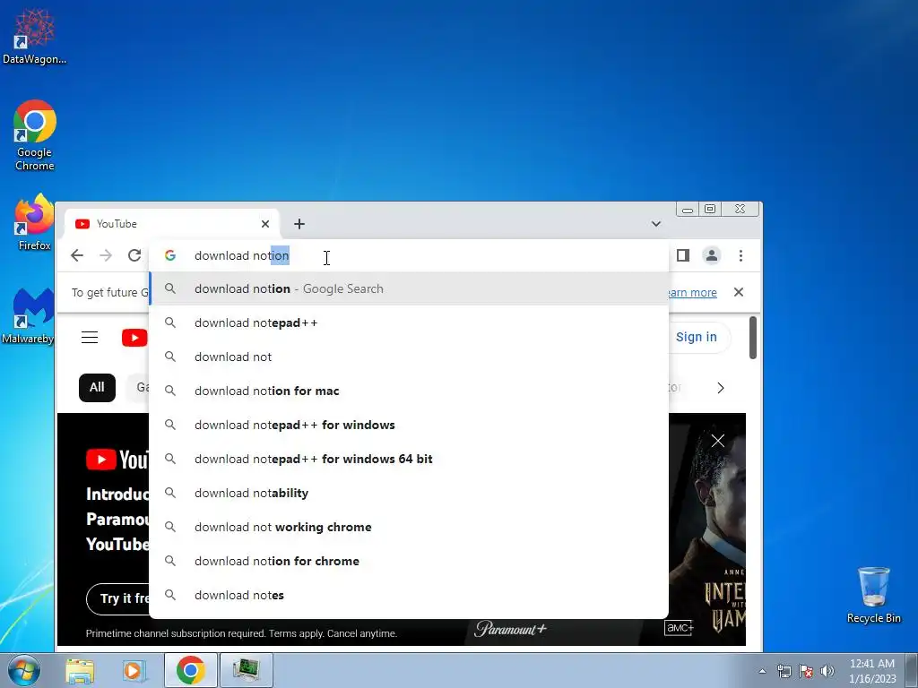Viewport: 918px width, 688px height.
Task: Open the DataWagon desktop shortcut
Action: (34, 36)
